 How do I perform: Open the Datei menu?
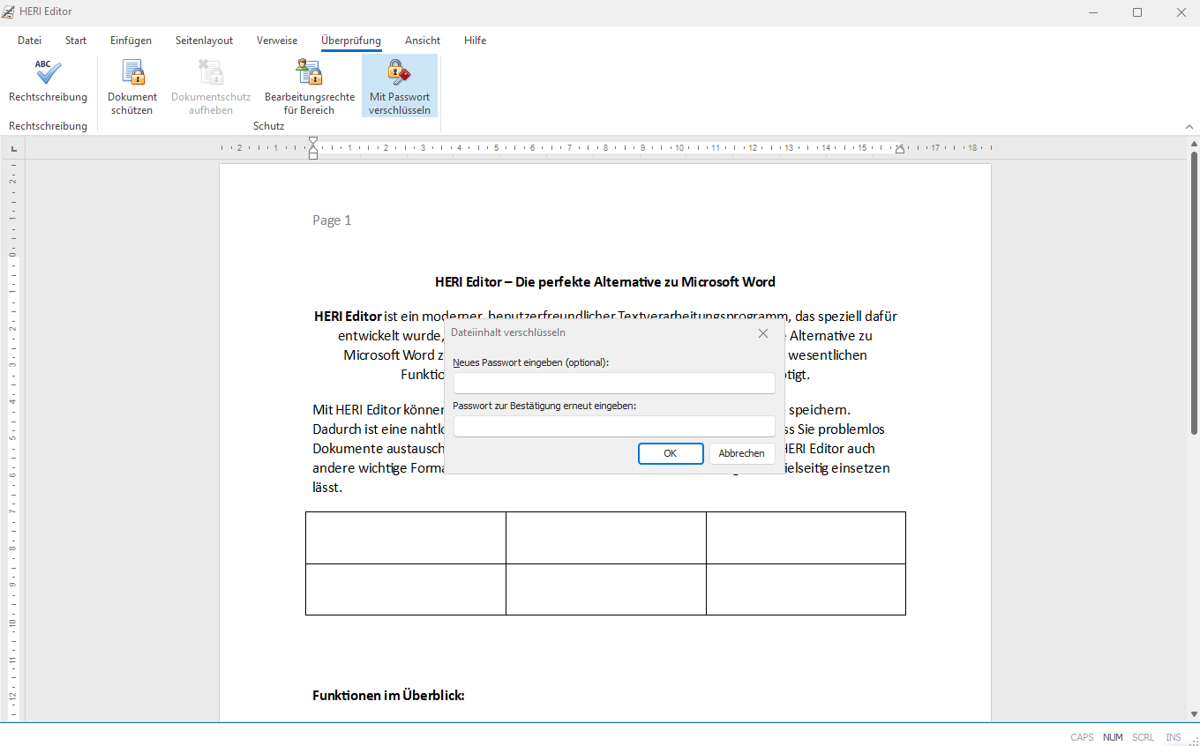(x=29, y=41)
